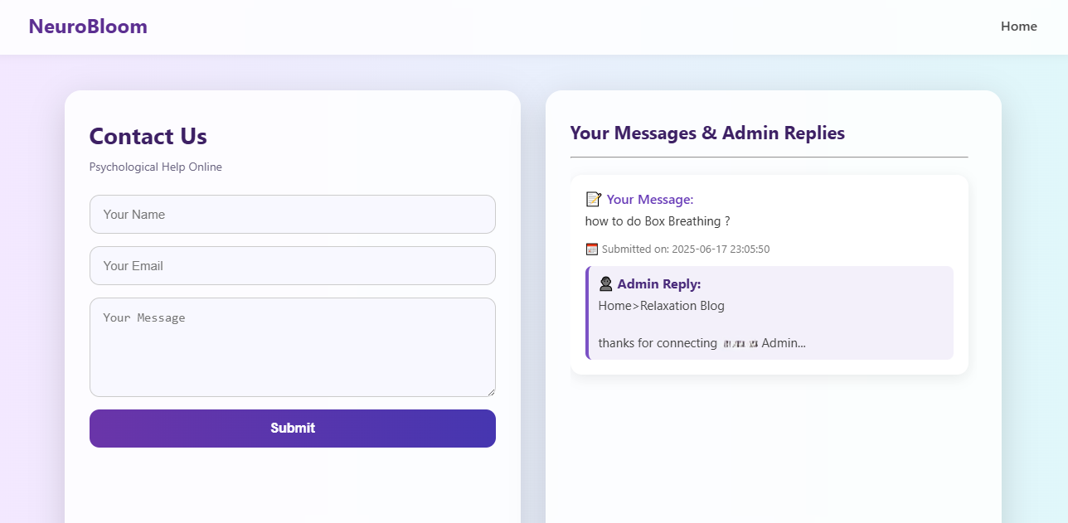Click the Box Breathing question text
The width and height of the screenshot is (1068, 523).
[657, 222]
